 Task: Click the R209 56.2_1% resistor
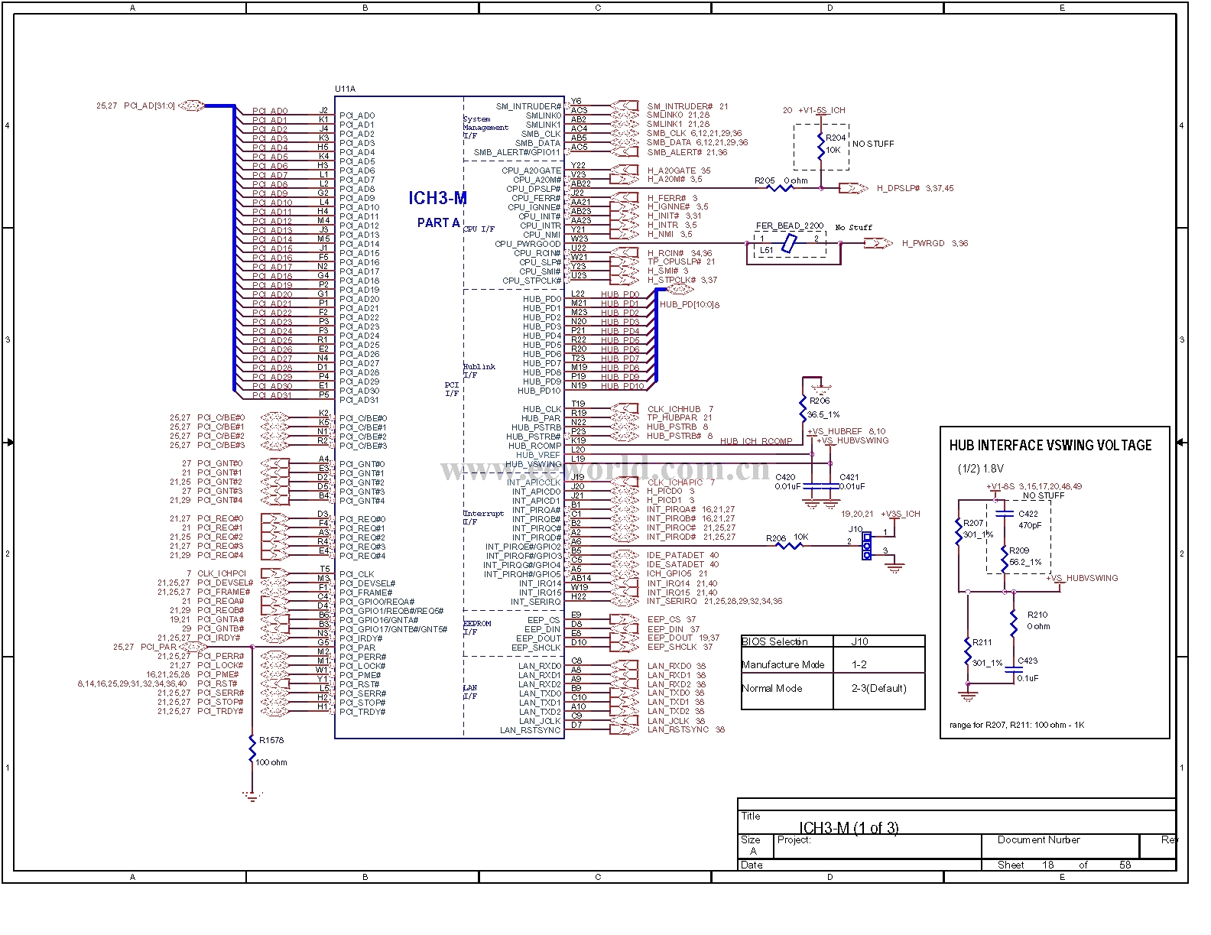coord(1004,559)
